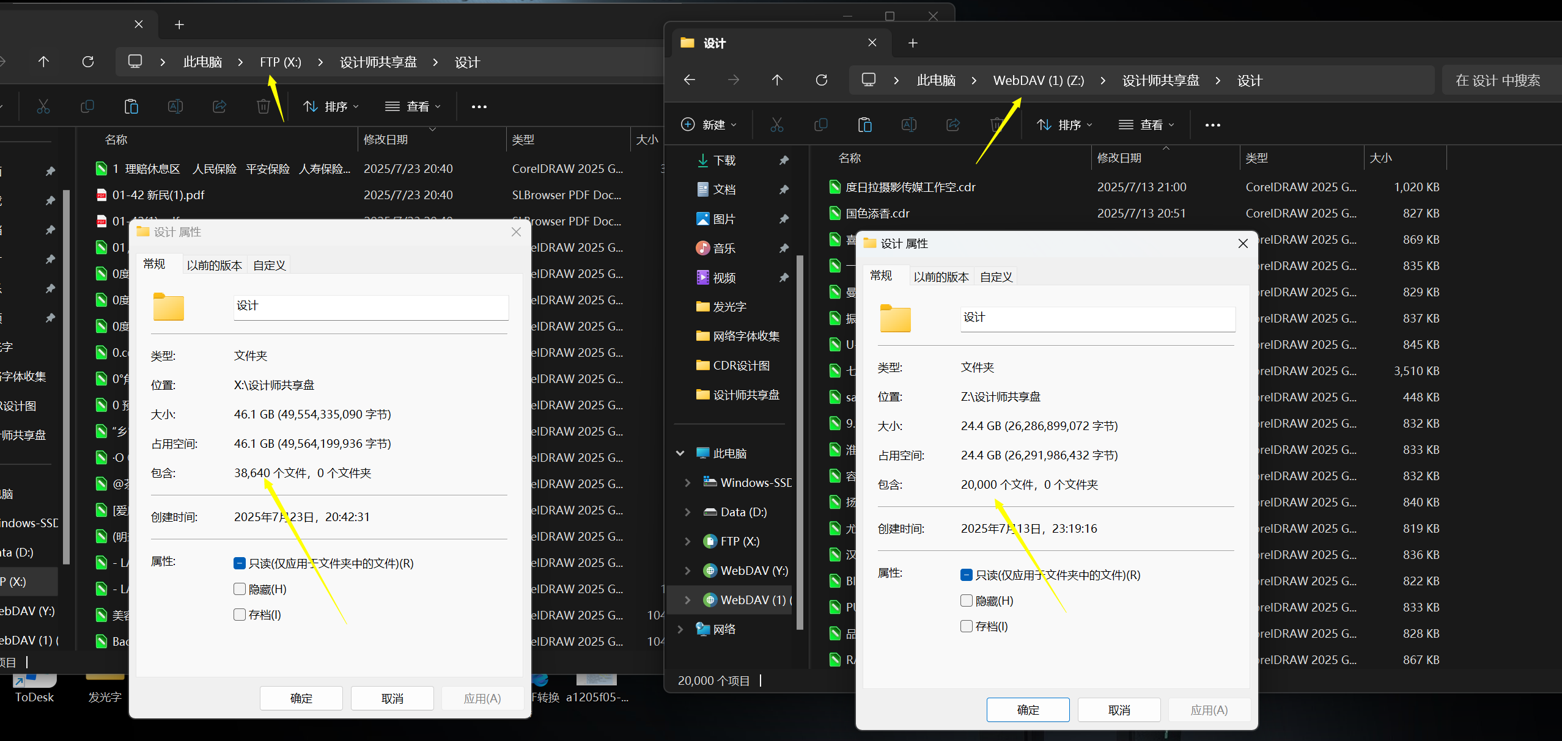Click the Paste icon in the FTP window toolbar
Image resolution: width=1562 pixels, height=741 pixels.
131,106
